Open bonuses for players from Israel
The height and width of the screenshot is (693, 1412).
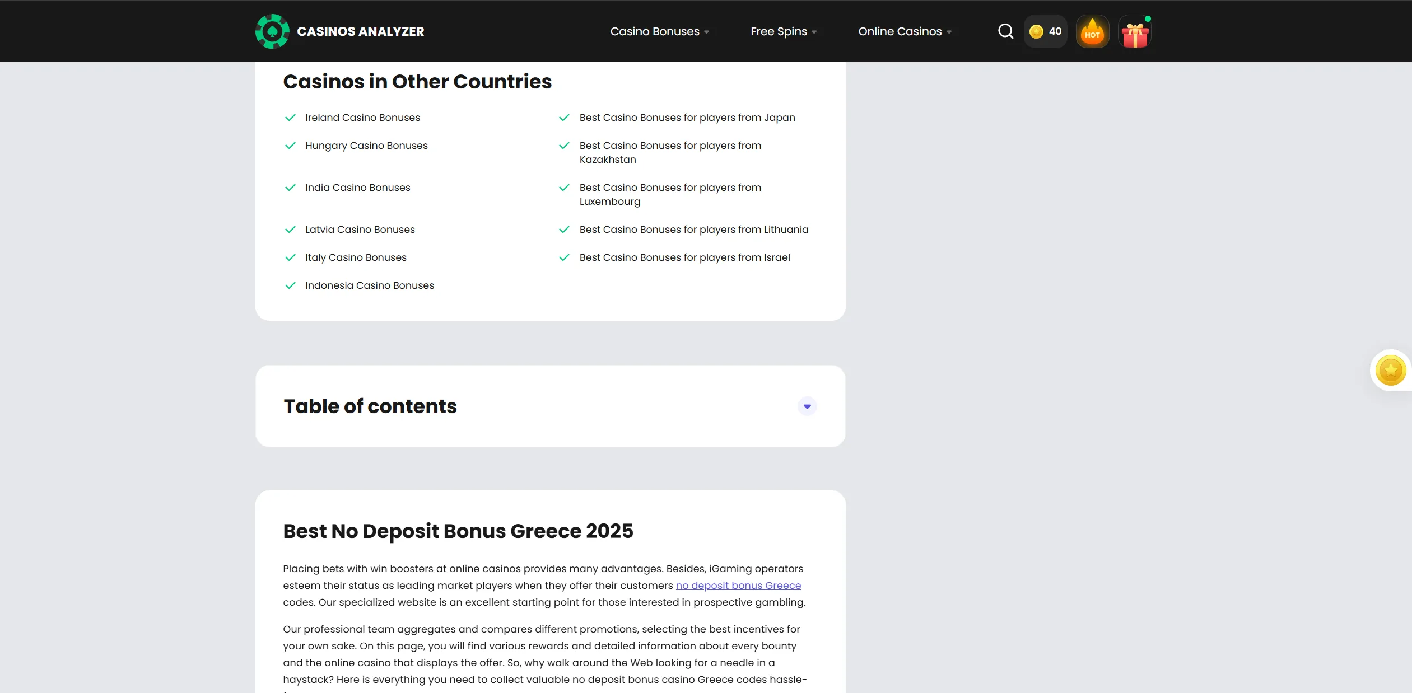pos(684,257)
